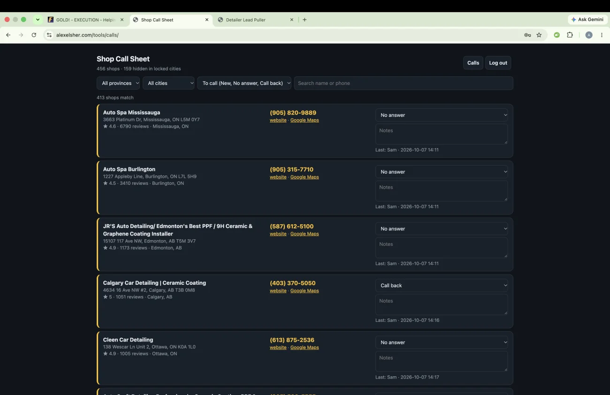
Task: Open the green extension icon in toolbar
Action: click(557, 35)
